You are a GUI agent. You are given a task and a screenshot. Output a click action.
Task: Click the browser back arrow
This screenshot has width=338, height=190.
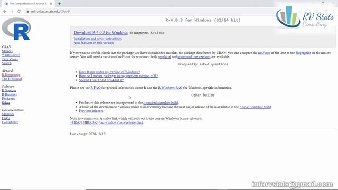pos(5,11)
